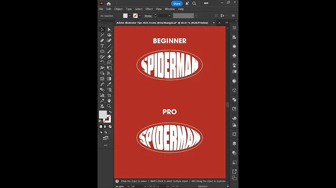The width and height of the screenshot is (336, 188).
Task: Select the Gradient tool
Action: (x=109, y=79)
